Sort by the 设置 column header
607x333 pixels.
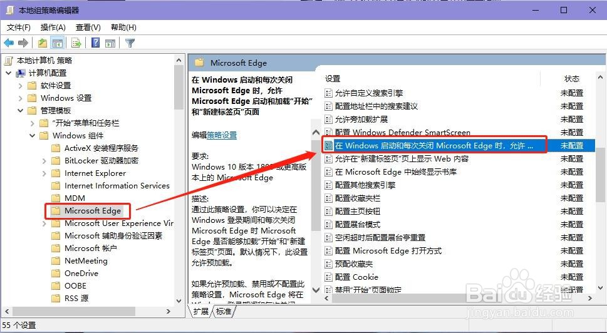tap(333, 78)
